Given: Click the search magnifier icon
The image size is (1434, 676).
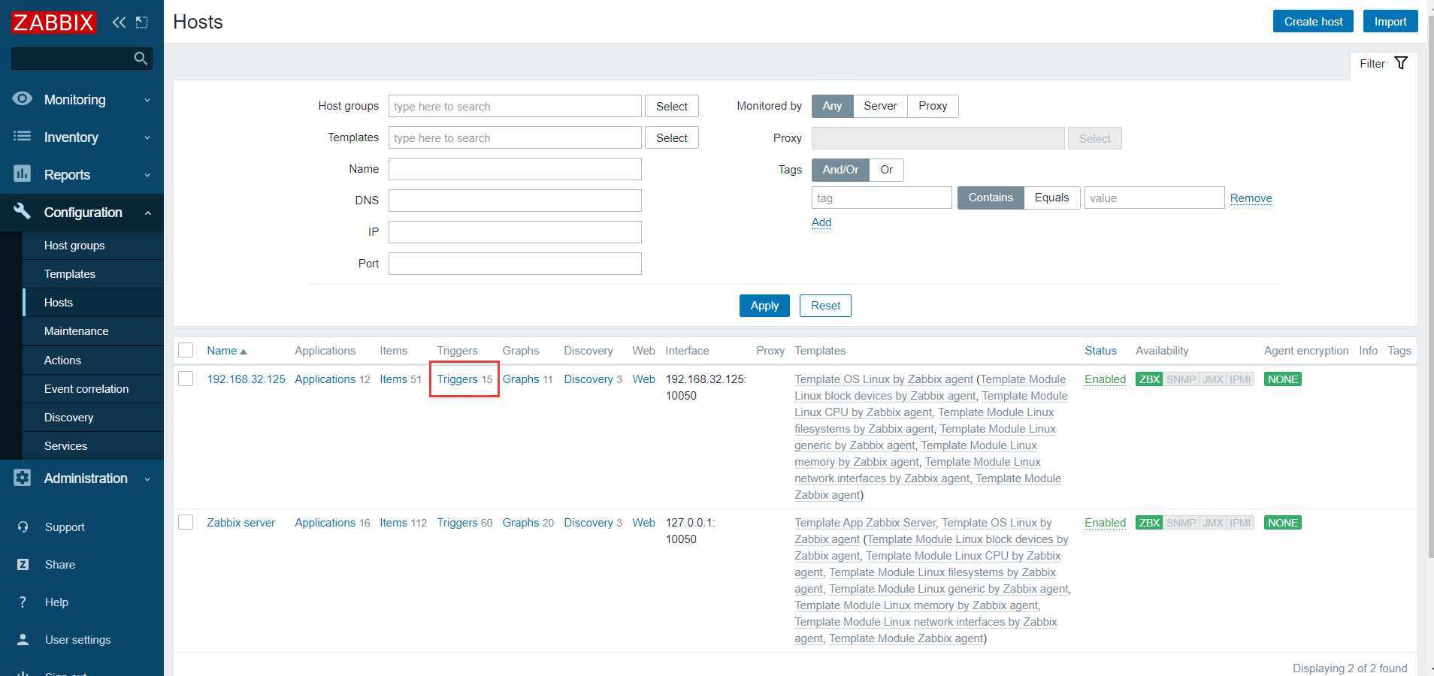Looking at the screenshot, I should [141, 59].
